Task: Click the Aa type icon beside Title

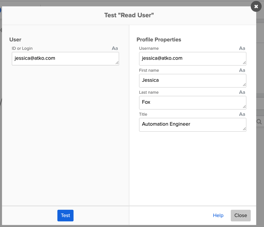Action: 242,114
